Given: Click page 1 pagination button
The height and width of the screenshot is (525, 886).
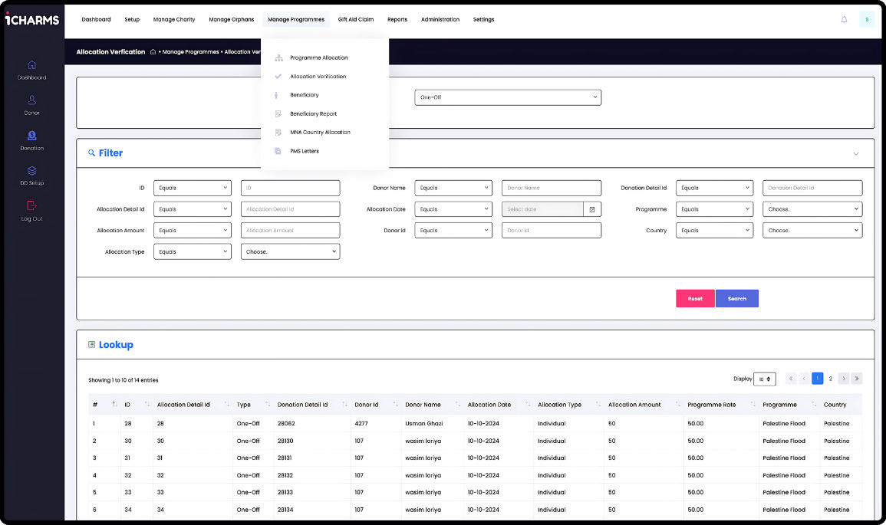Looking at the screenshot, I should click(x=817, y=379).
